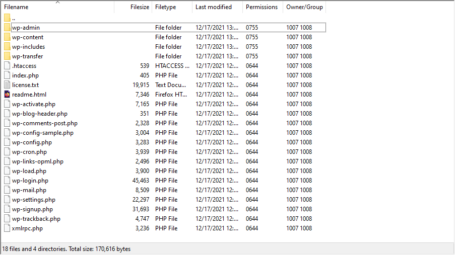Select the wp-transfer folder icon
This screenshot has width=455, height=255.
(x=7, y=56)
